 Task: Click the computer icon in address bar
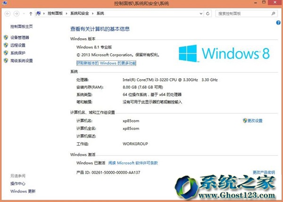pyautogui.click(x=38, y=14)
